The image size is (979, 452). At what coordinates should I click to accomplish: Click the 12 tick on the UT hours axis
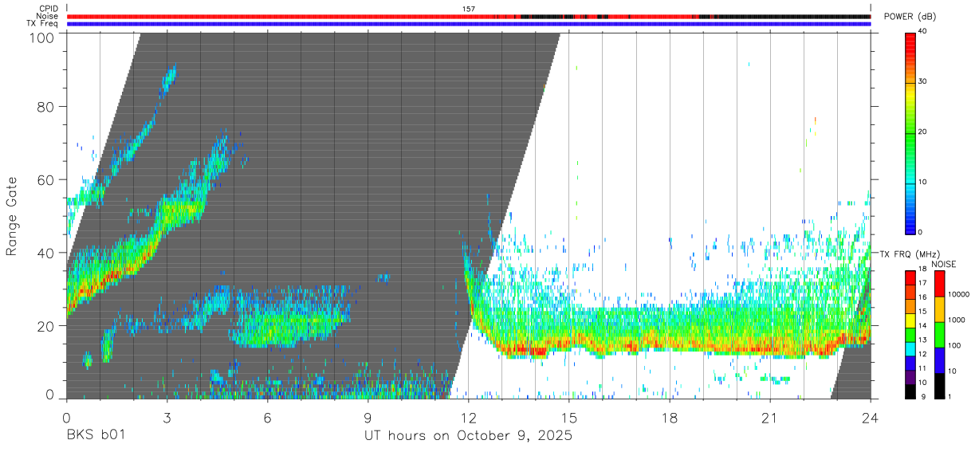pos(469,417)
